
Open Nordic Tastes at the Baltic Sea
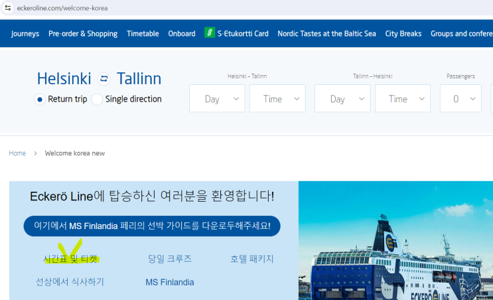pyautogui.click(x=326, y=34)
